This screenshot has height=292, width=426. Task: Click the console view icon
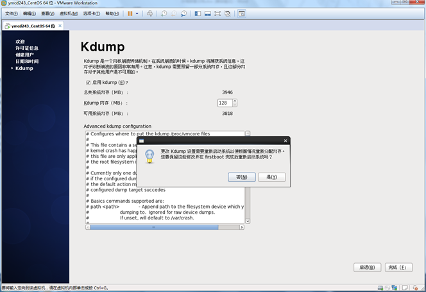[241, 13]
